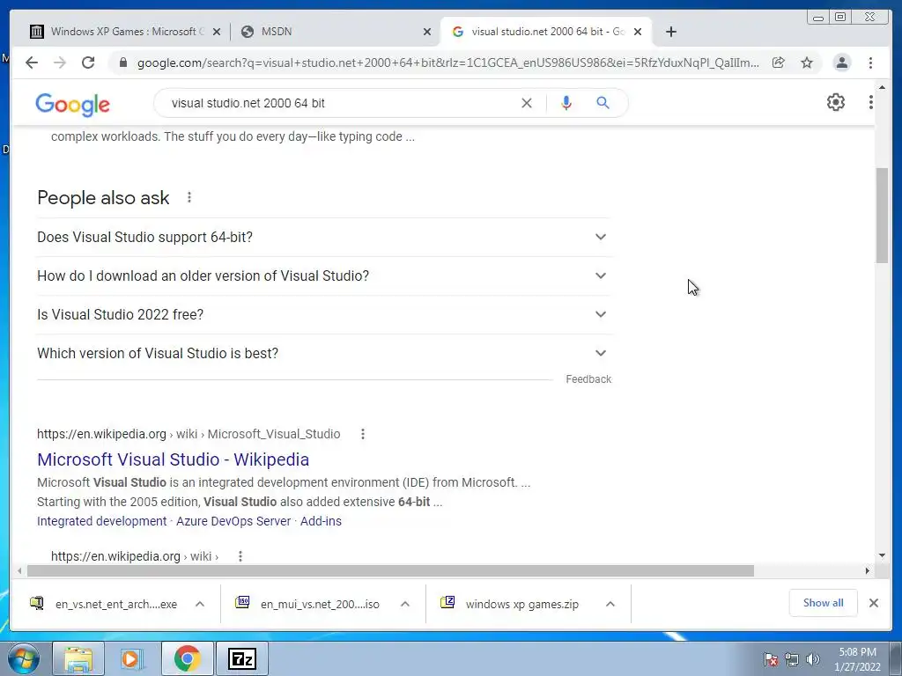The height and width of the screenshot is (676, 902).
Task: Open Windows Explorer from taskbar
Action: coord(78,658)
